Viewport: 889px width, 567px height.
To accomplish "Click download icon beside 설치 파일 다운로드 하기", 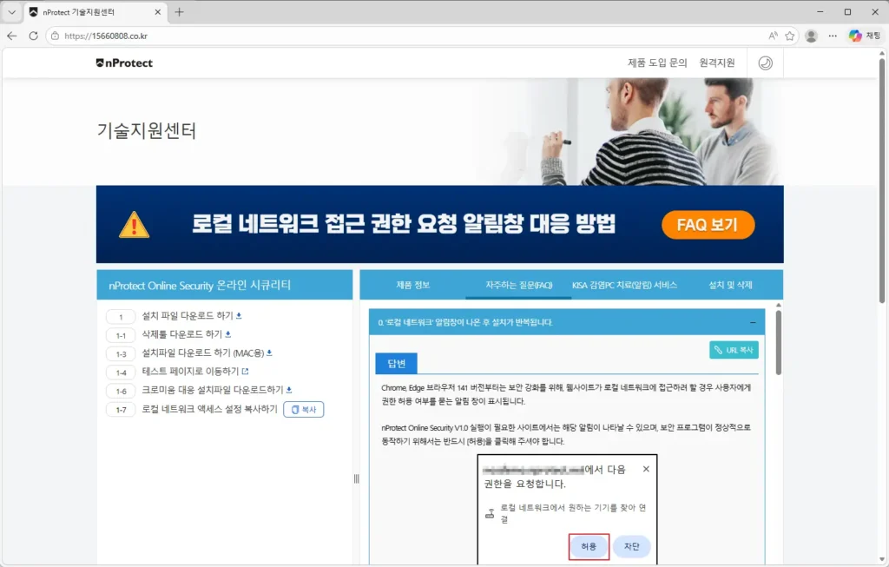I will [x=237, y=314].
